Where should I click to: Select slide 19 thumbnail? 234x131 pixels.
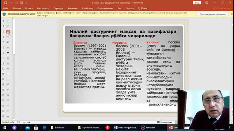coord(8,116)
